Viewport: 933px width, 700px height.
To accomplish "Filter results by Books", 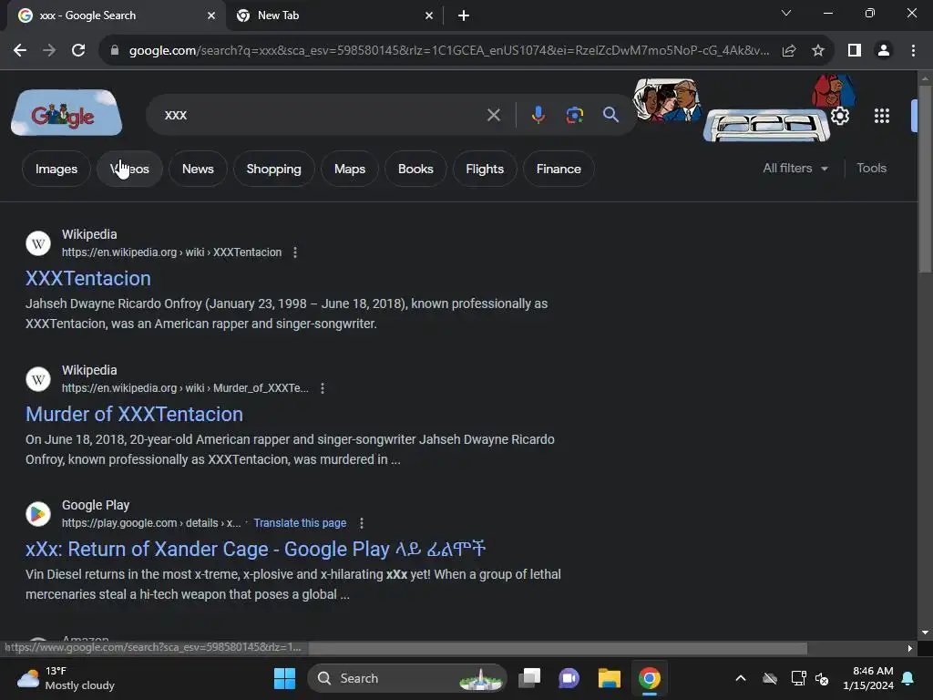I will (x=415, y=169).
